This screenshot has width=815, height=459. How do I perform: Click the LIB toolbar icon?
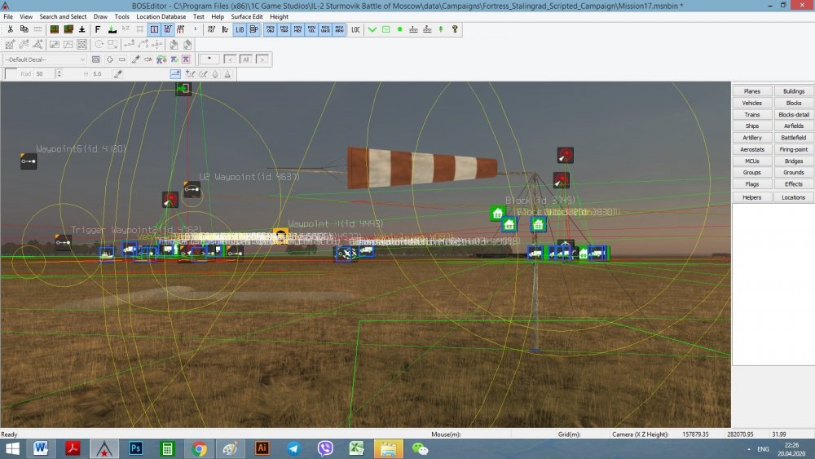pyautogui.click(x=240, y=29)
